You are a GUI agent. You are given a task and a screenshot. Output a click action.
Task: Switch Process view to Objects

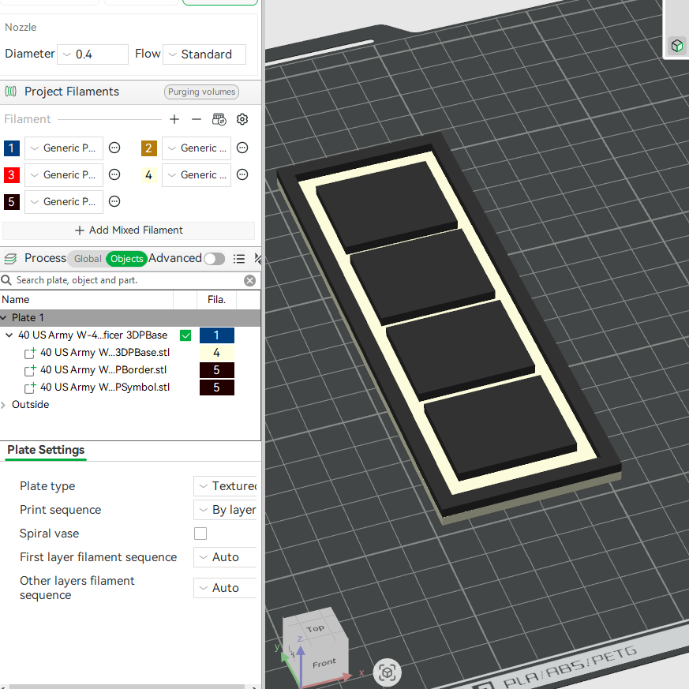click(x=126, y=259)
